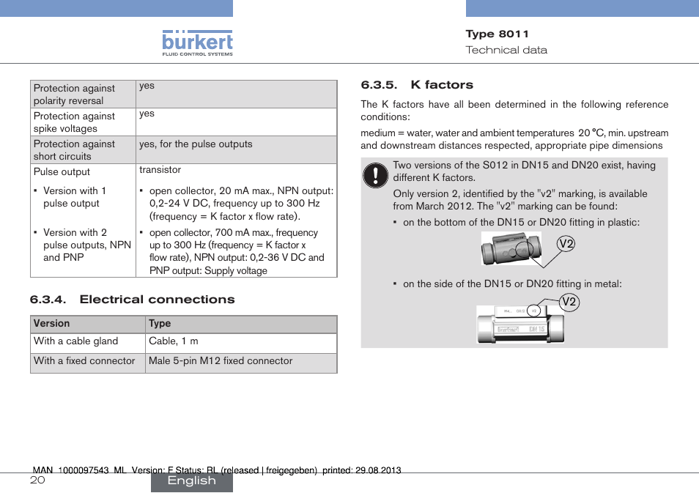Click the 'transistor' value text
Screen dimensions: 699x493
[160, 170]
